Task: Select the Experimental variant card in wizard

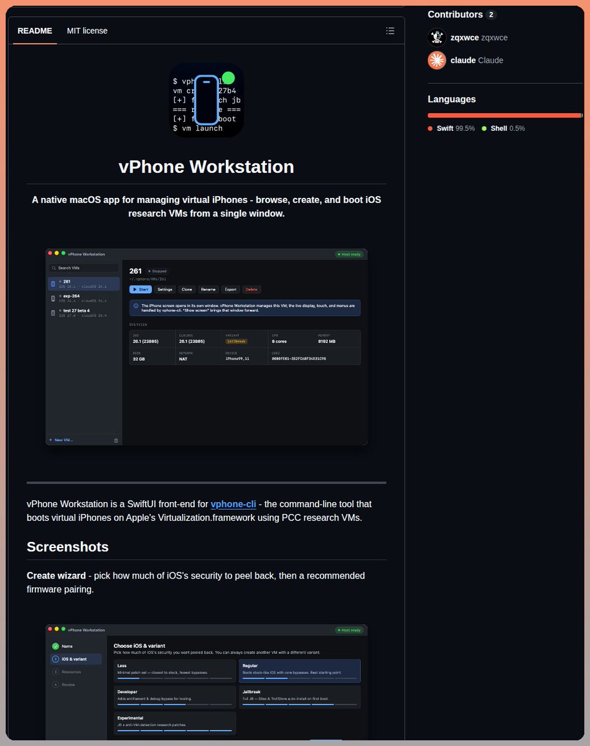Action: [175, 723]
